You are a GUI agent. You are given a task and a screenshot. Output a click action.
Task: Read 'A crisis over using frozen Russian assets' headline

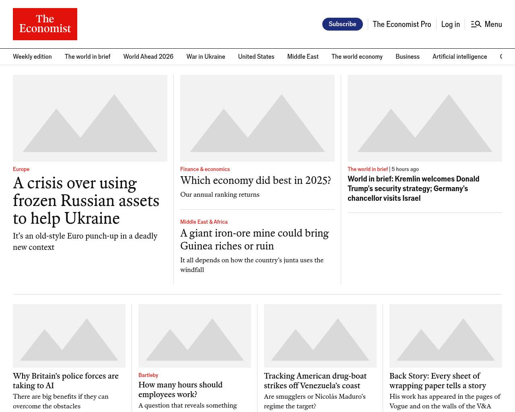tap(86, 201)
